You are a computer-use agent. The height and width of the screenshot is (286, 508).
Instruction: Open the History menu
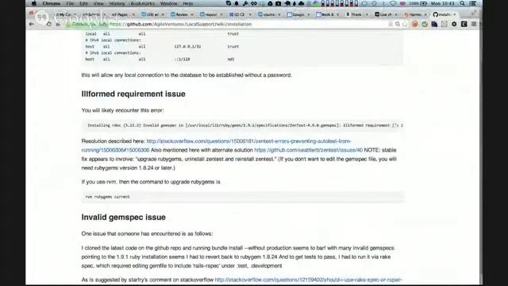pos(117,3)
